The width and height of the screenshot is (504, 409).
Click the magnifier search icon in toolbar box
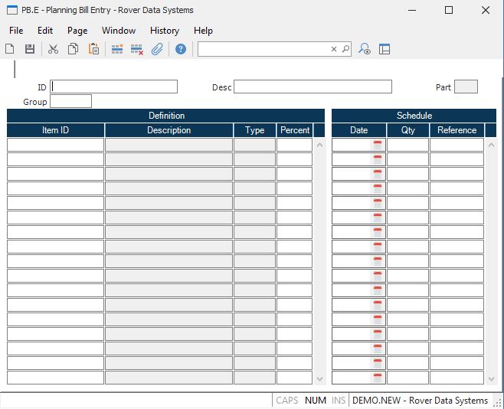click(345, 49)
